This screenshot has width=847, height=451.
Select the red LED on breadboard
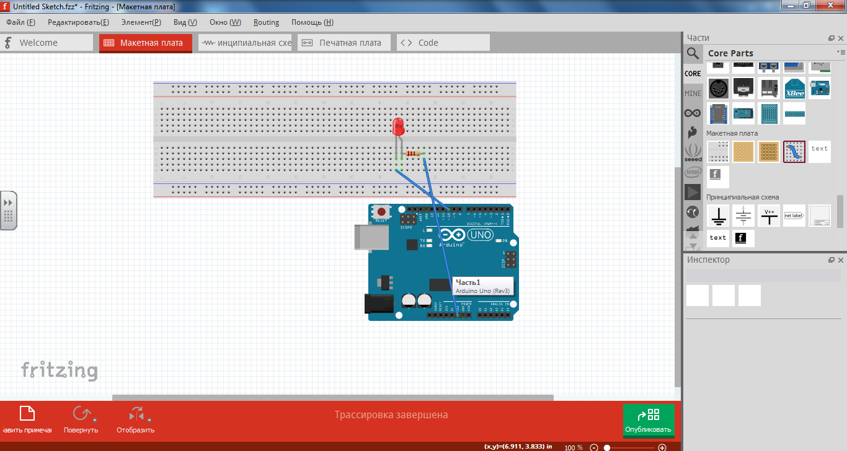(399, 128)
